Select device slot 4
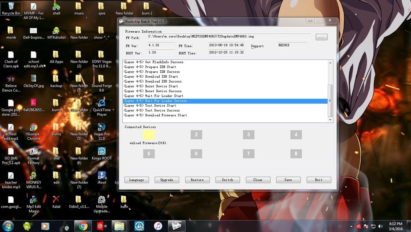Screen dimensions: 411x232 296,135
